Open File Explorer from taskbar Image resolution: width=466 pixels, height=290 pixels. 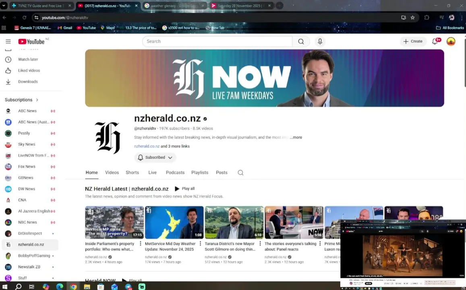(87, 287)
